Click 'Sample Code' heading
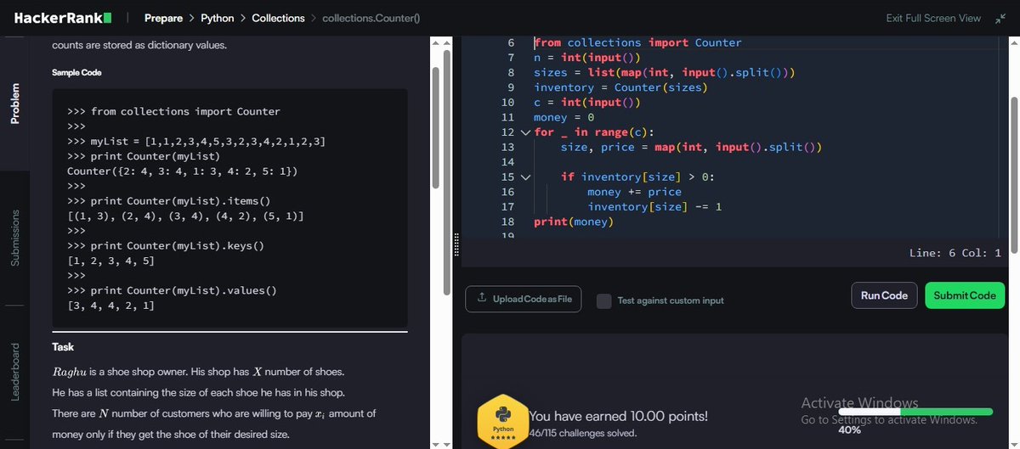 click(77, 73)
